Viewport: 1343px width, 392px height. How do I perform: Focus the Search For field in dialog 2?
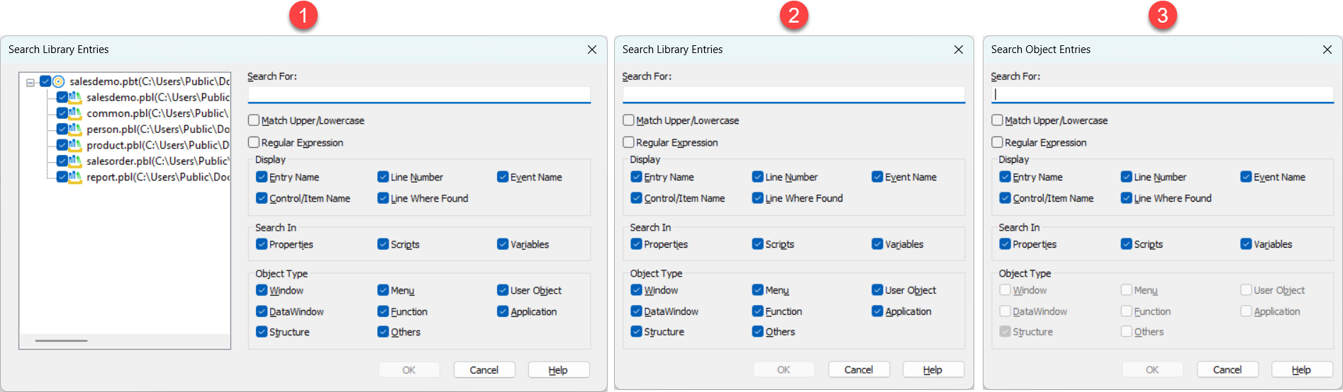click(793, 95)
